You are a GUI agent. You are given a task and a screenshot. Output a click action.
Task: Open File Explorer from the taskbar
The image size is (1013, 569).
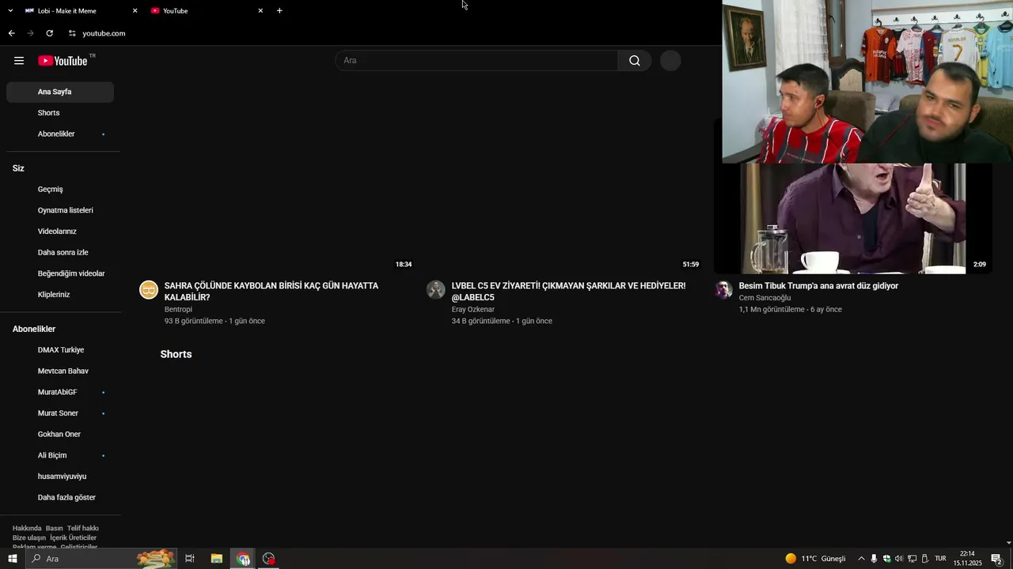pos(216,559)
